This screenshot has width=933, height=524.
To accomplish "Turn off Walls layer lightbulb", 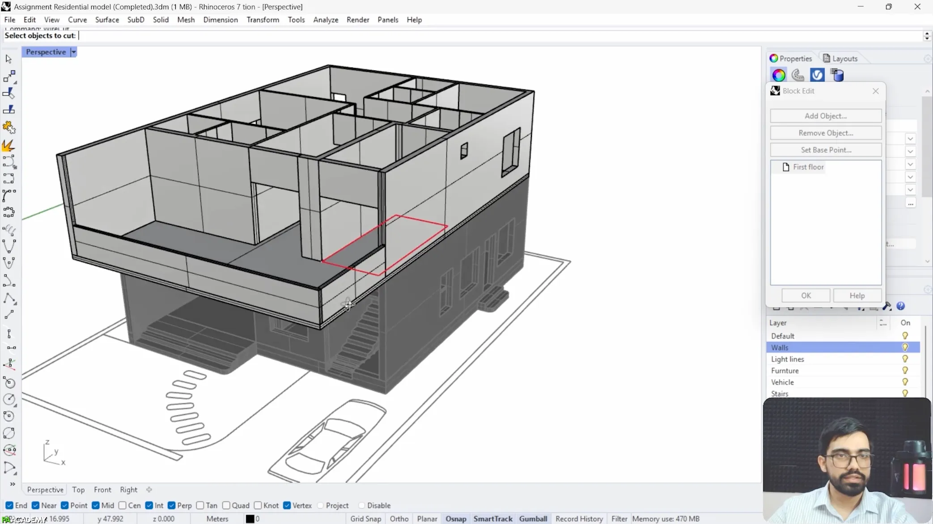I will (x=905, y=347).
